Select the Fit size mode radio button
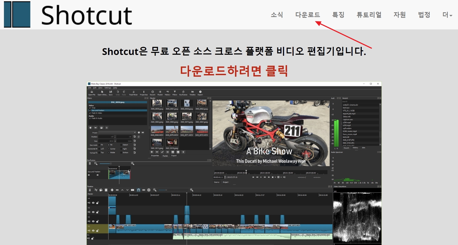 pyautogui.click(x=99, y=145)
